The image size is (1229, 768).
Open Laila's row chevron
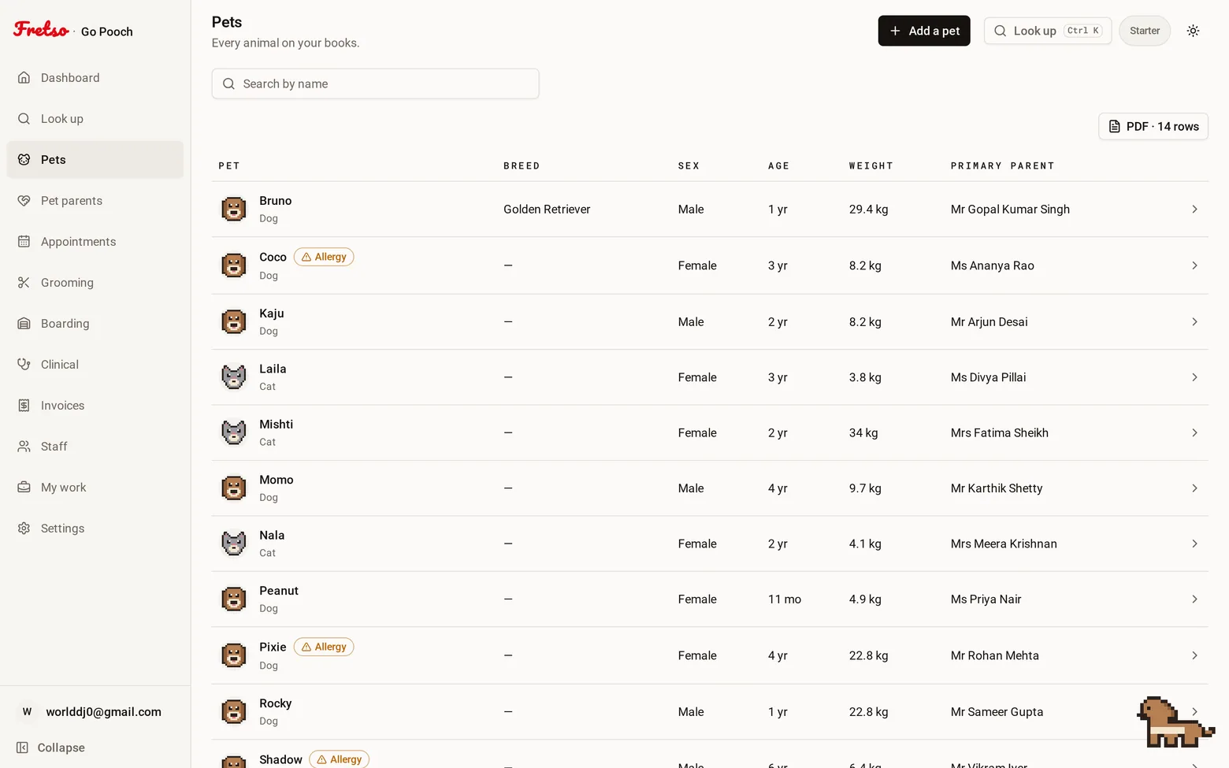coord(1194,377)
